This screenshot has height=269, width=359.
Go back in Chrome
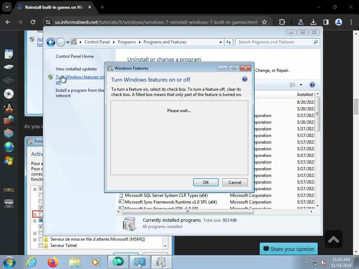[x=8, y=22]
